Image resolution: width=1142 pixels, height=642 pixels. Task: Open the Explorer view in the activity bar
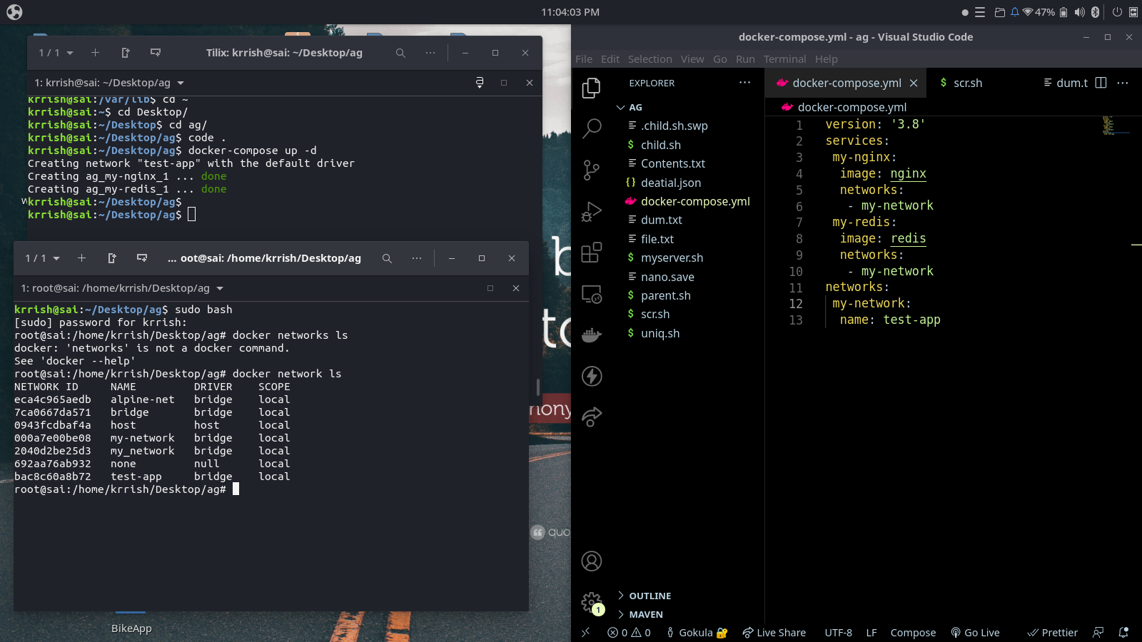[x=592, y=88]
